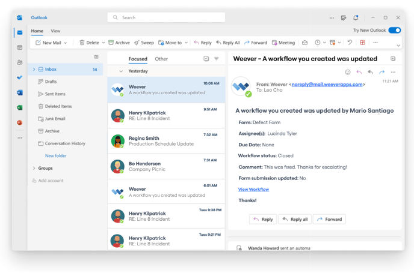
Task: Open the message list filter icon
Action: [x=216, y=59]
